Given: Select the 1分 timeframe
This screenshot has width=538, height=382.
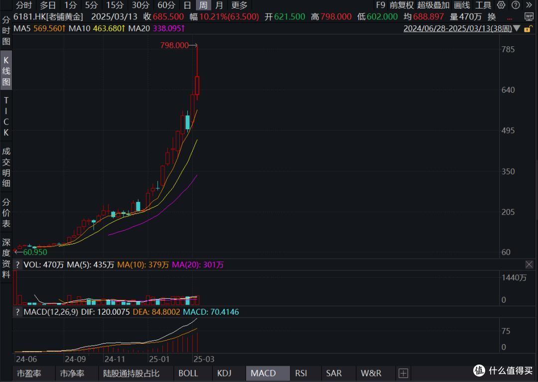Looking at the screenshot, I should [x=70, y=5].
